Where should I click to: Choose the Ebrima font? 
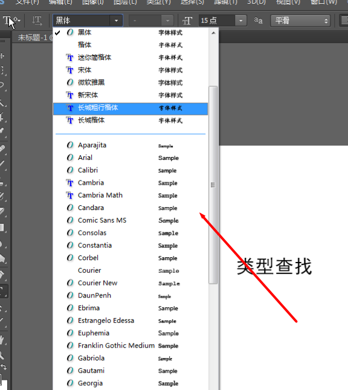130,308
